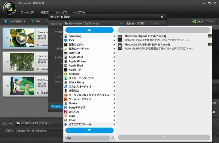Screen dimensions: 219x143
Task: Play the Kimura video thumbnail
Action: 22,38
